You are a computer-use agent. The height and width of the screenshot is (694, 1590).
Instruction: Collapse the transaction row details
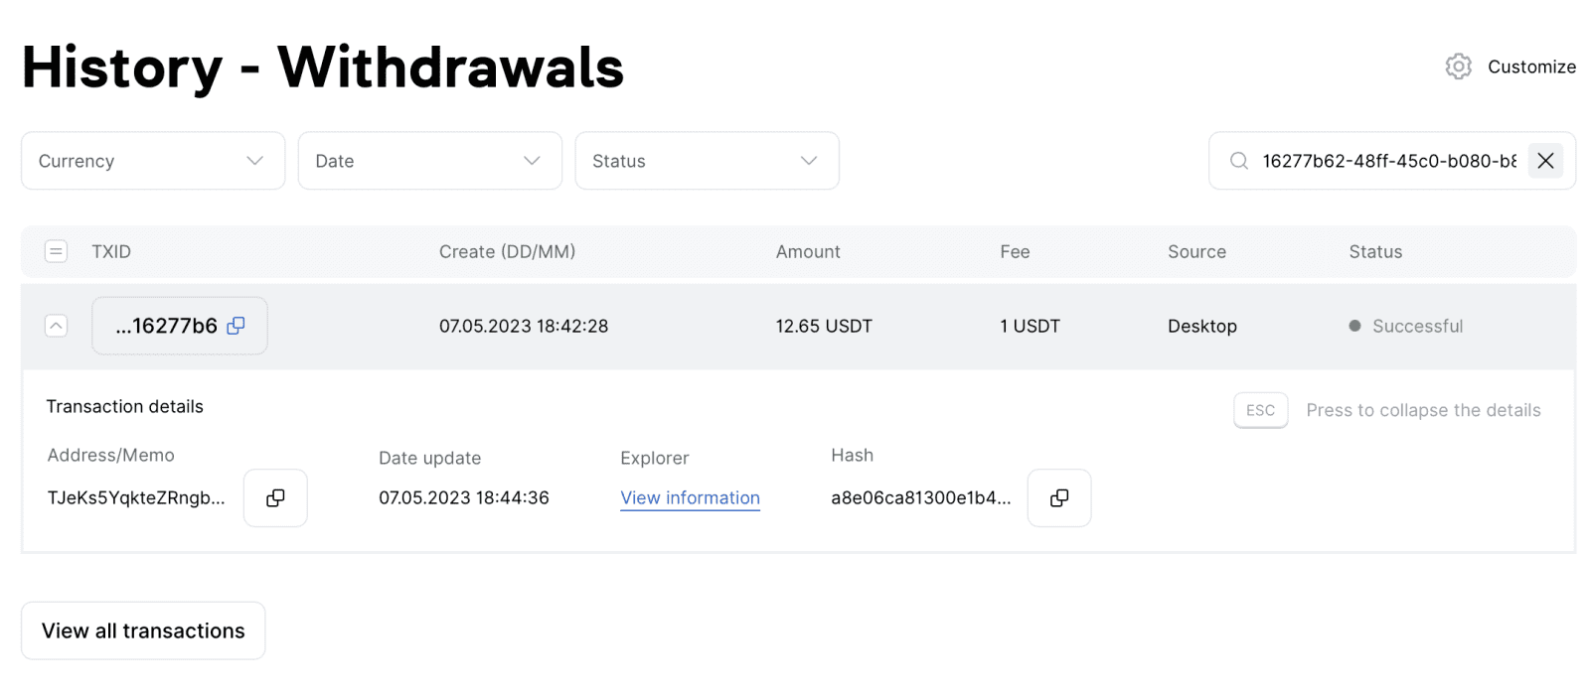point(57,326)
